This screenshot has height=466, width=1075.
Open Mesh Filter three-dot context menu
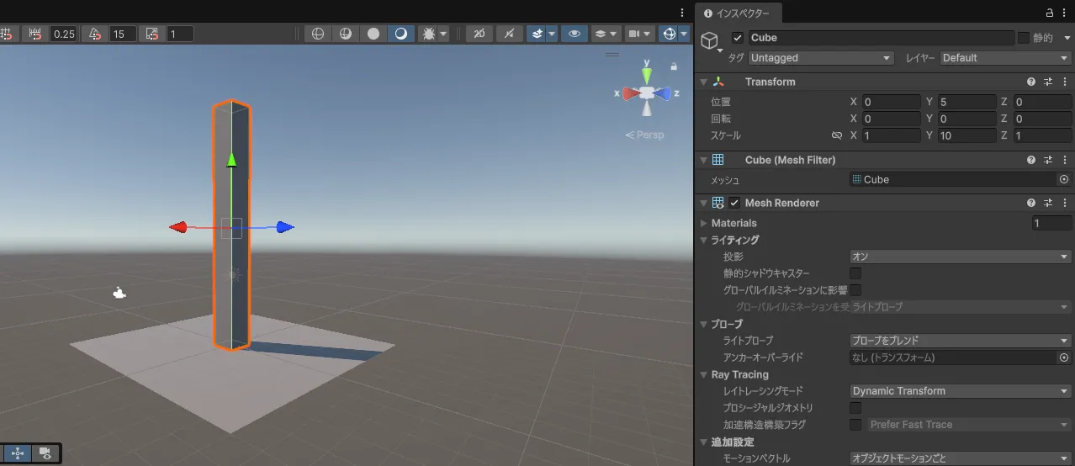[x=1067, y=160]
